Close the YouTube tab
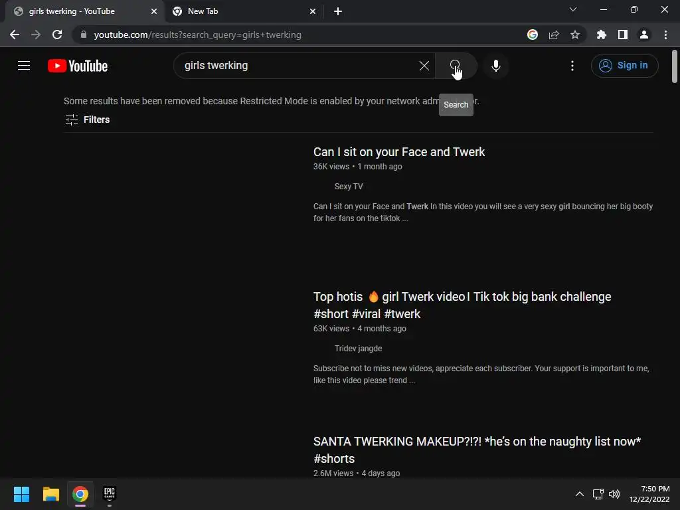 click(x=154, y=11)
